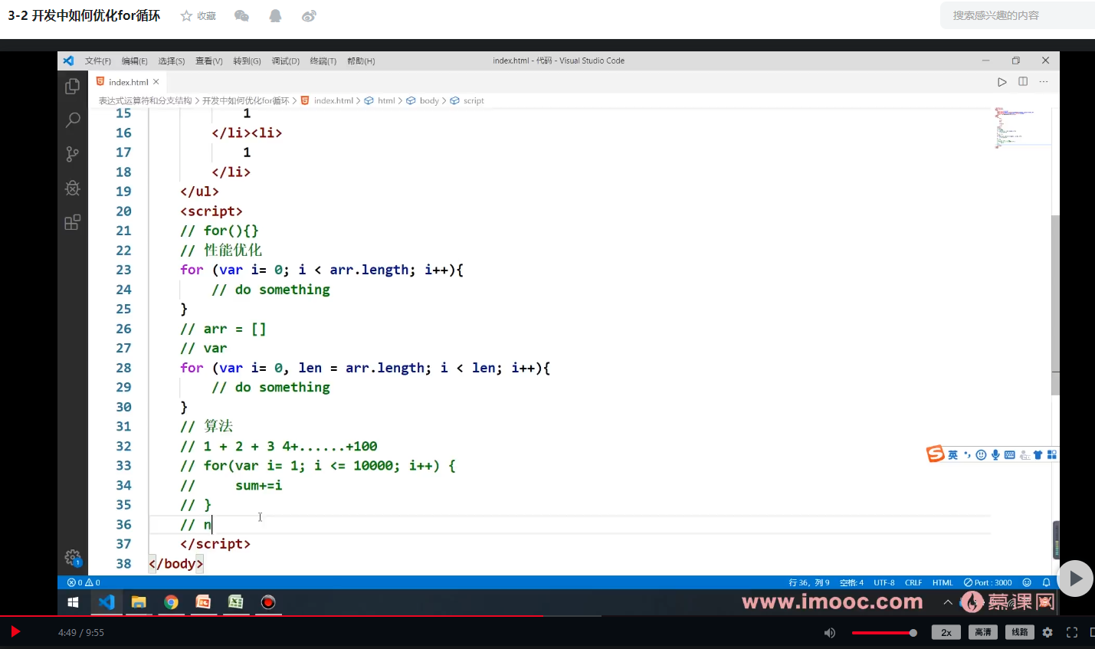Select the index.html editor tab
The width and height of the screenshot is (1095, 649).
click(128, 82)
